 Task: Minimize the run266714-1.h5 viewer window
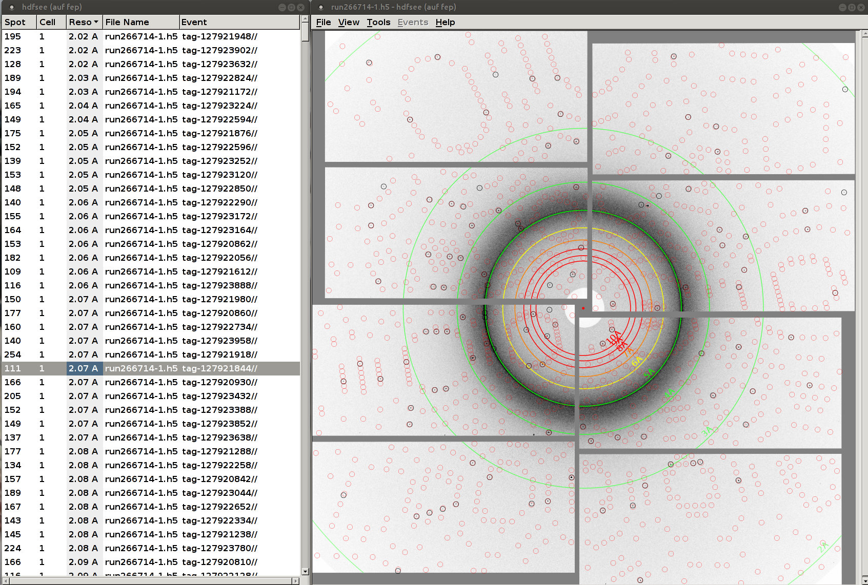point(842,7)
